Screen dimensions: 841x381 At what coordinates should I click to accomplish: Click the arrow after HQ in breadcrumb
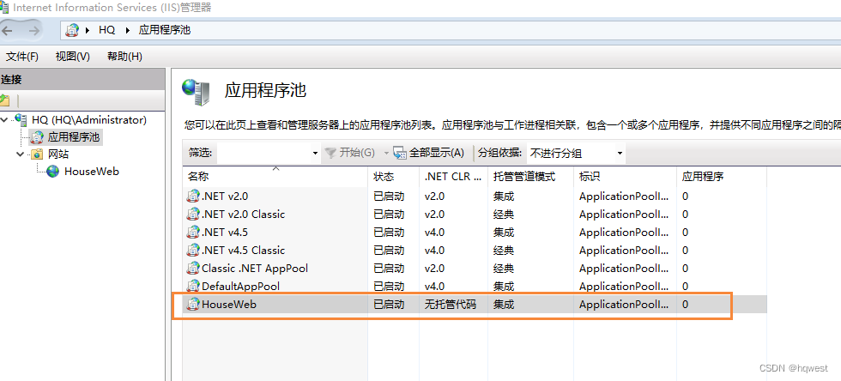[x=128, y=31]
